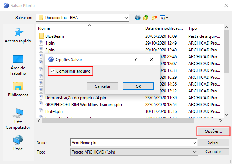Click ARCHICAD logo in Salvar Planta title
Viewport: 232px width, 164px height.
6,6
